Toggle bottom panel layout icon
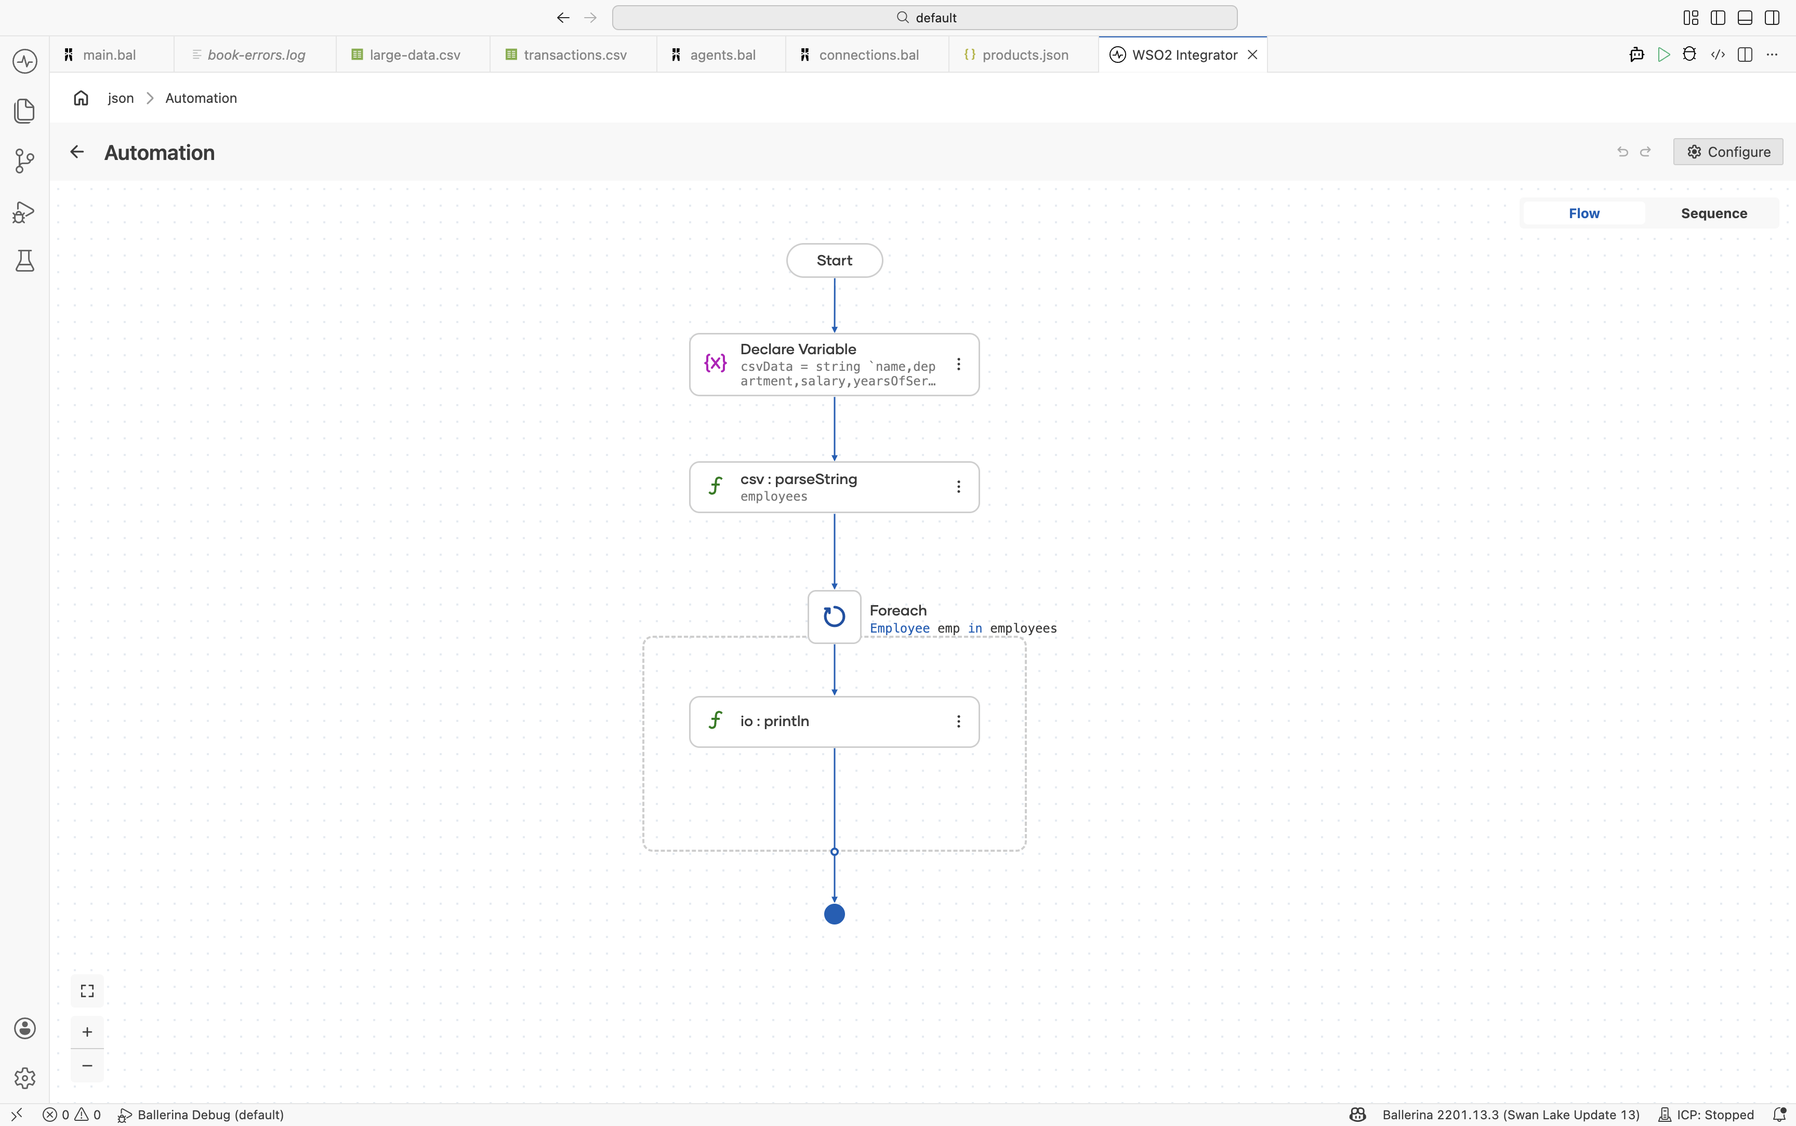Image resolution: width=1796 pixels, height=1126 pixels. [1745, 18]
